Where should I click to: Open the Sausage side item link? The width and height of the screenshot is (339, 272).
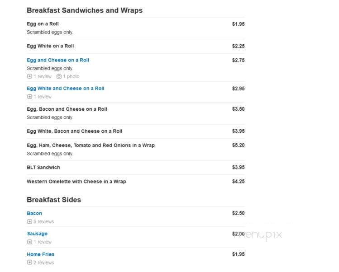coord(37,234)
